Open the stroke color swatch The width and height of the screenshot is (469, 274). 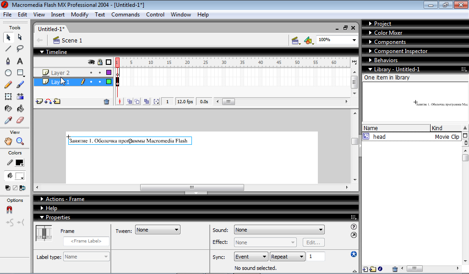coord(19,163)
